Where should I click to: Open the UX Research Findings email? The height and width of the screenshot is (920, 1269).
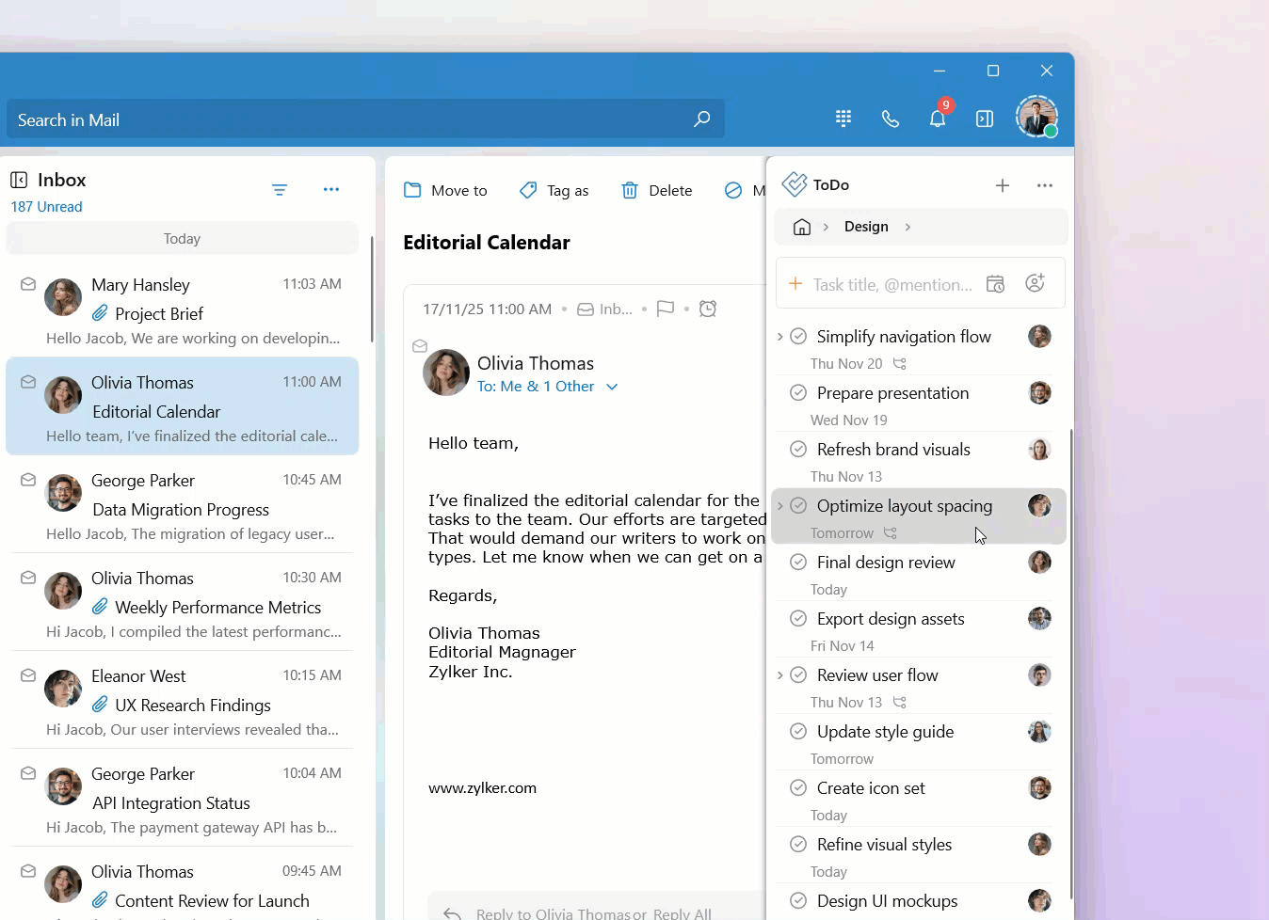(x=183, y=702)
